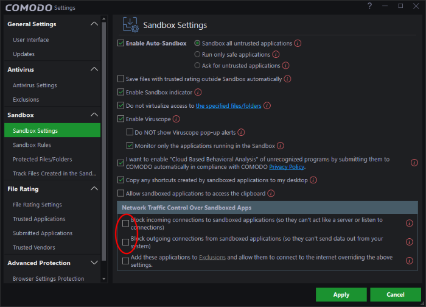Check Save files with trusted rating outside Sandbox
Viewport: 426px width, 307px height.
(x=121, y=79)
